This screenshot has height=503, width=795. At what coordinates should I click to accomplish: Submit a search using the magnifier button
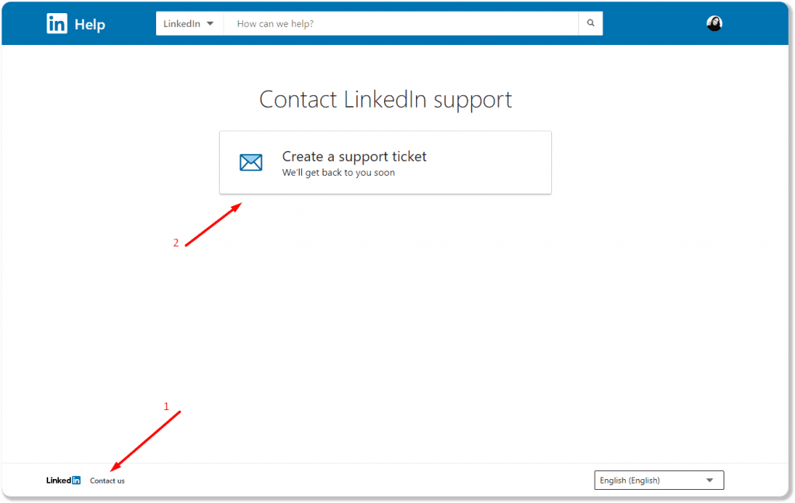tap(591, 23)
